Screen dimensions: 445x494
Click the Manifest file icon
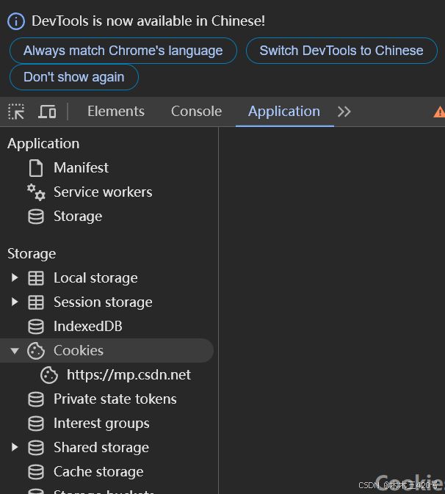point(36,168)
